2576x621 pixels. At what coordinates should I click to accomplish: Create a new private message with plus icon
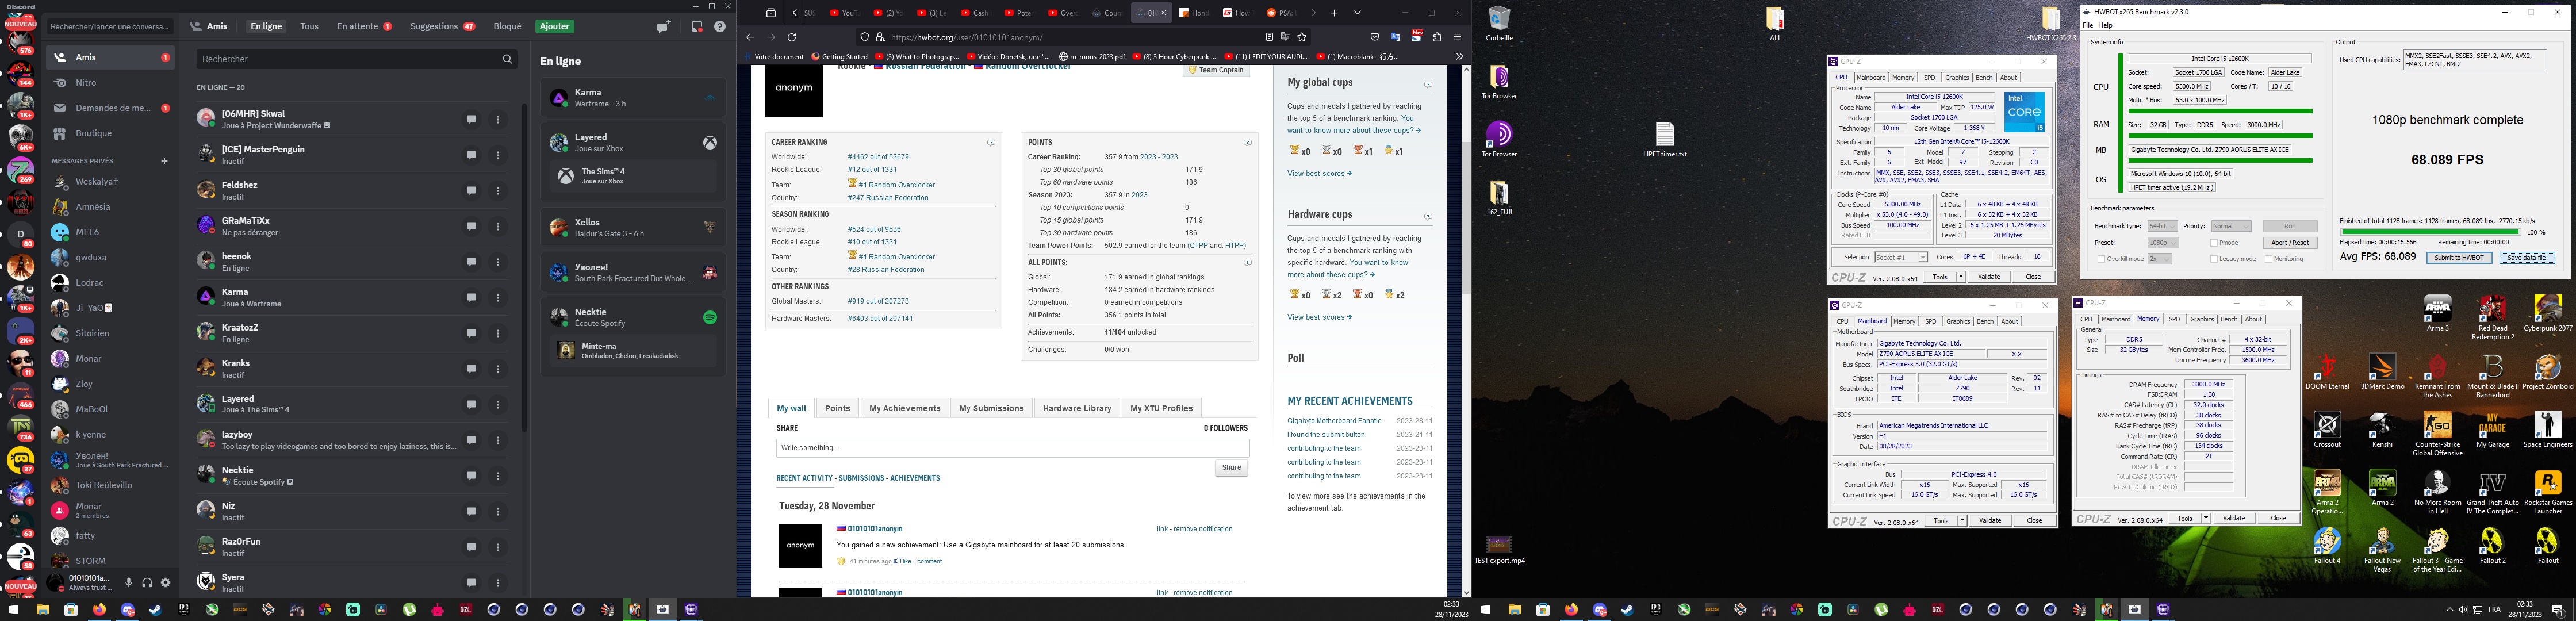(x=164, y=161)
